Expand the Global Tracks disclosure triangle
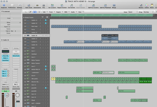 click(x=24, y=17)
